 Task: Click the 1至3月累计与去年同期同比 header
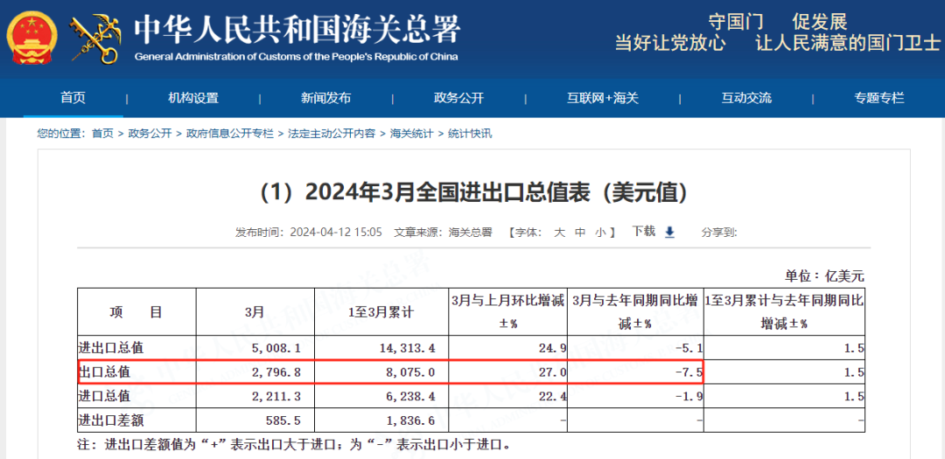[x=784, y=311]
